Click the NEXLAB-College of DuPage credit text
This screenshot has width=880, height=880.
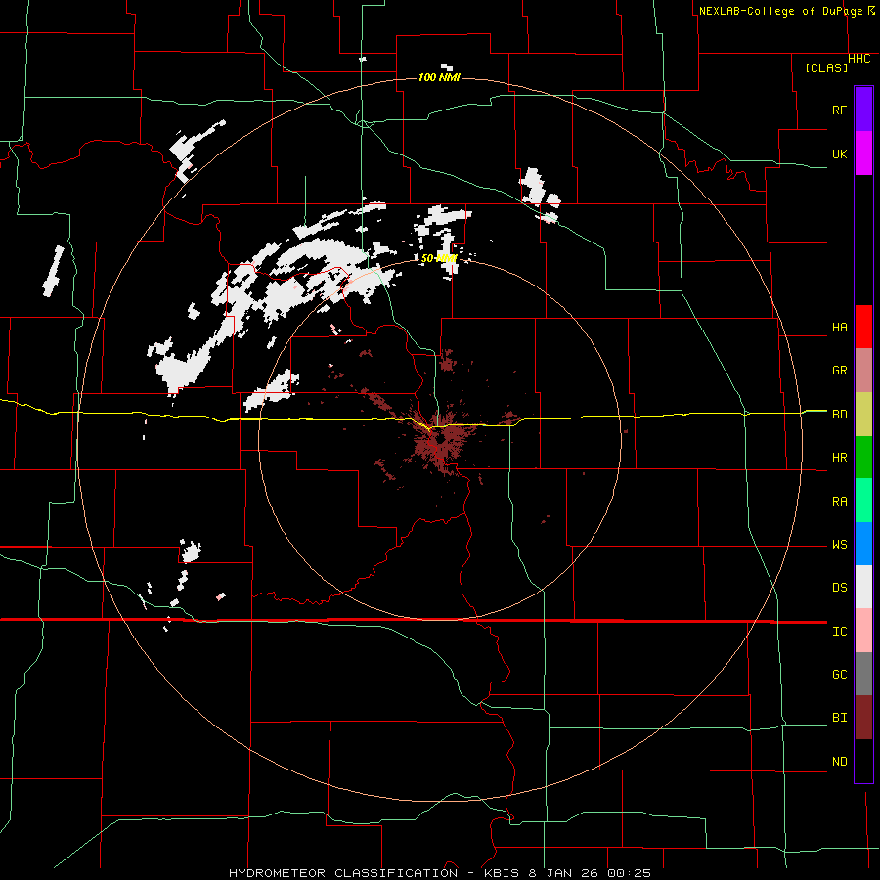pos(780,11)
